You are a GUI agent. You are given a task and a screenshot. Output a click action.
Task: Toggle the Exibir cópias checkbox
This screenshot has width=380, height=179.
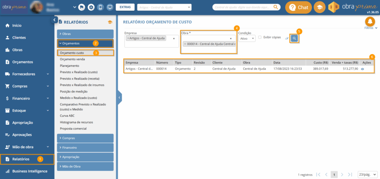(x=260, y=38)
